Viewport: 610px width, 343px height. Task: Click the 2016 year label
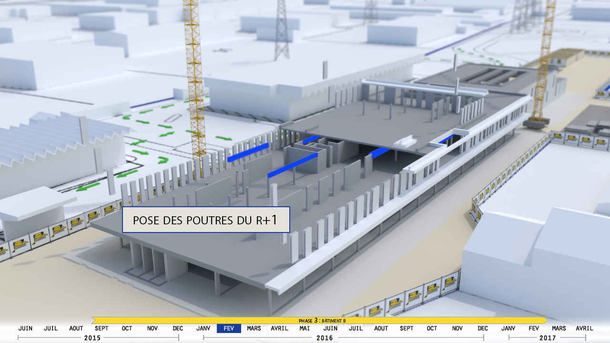[x=325, y=338]
